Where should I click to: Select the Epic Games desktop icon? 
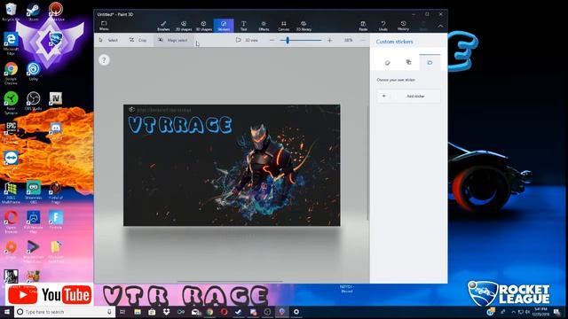point(11,132)
